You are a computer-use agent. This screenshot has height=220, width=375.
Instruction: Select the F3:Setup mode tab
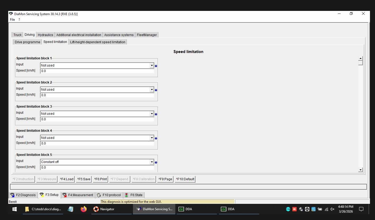point(49,195)
